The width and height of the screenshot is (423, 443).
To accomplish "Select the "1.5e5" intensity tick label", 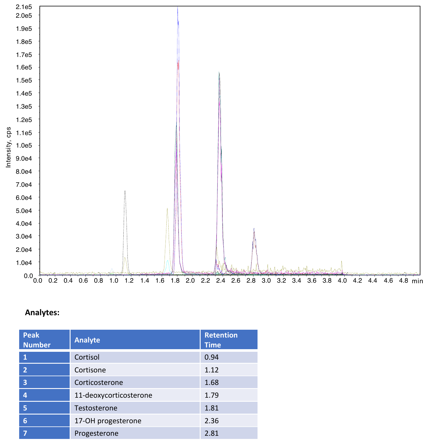I will [x=24, y=80].
